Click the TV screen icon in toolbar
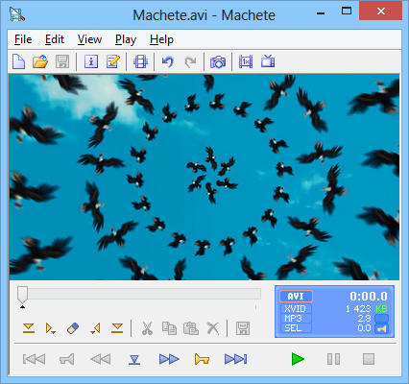The height and width of the screenshot is (384, 409). point(268,60)
